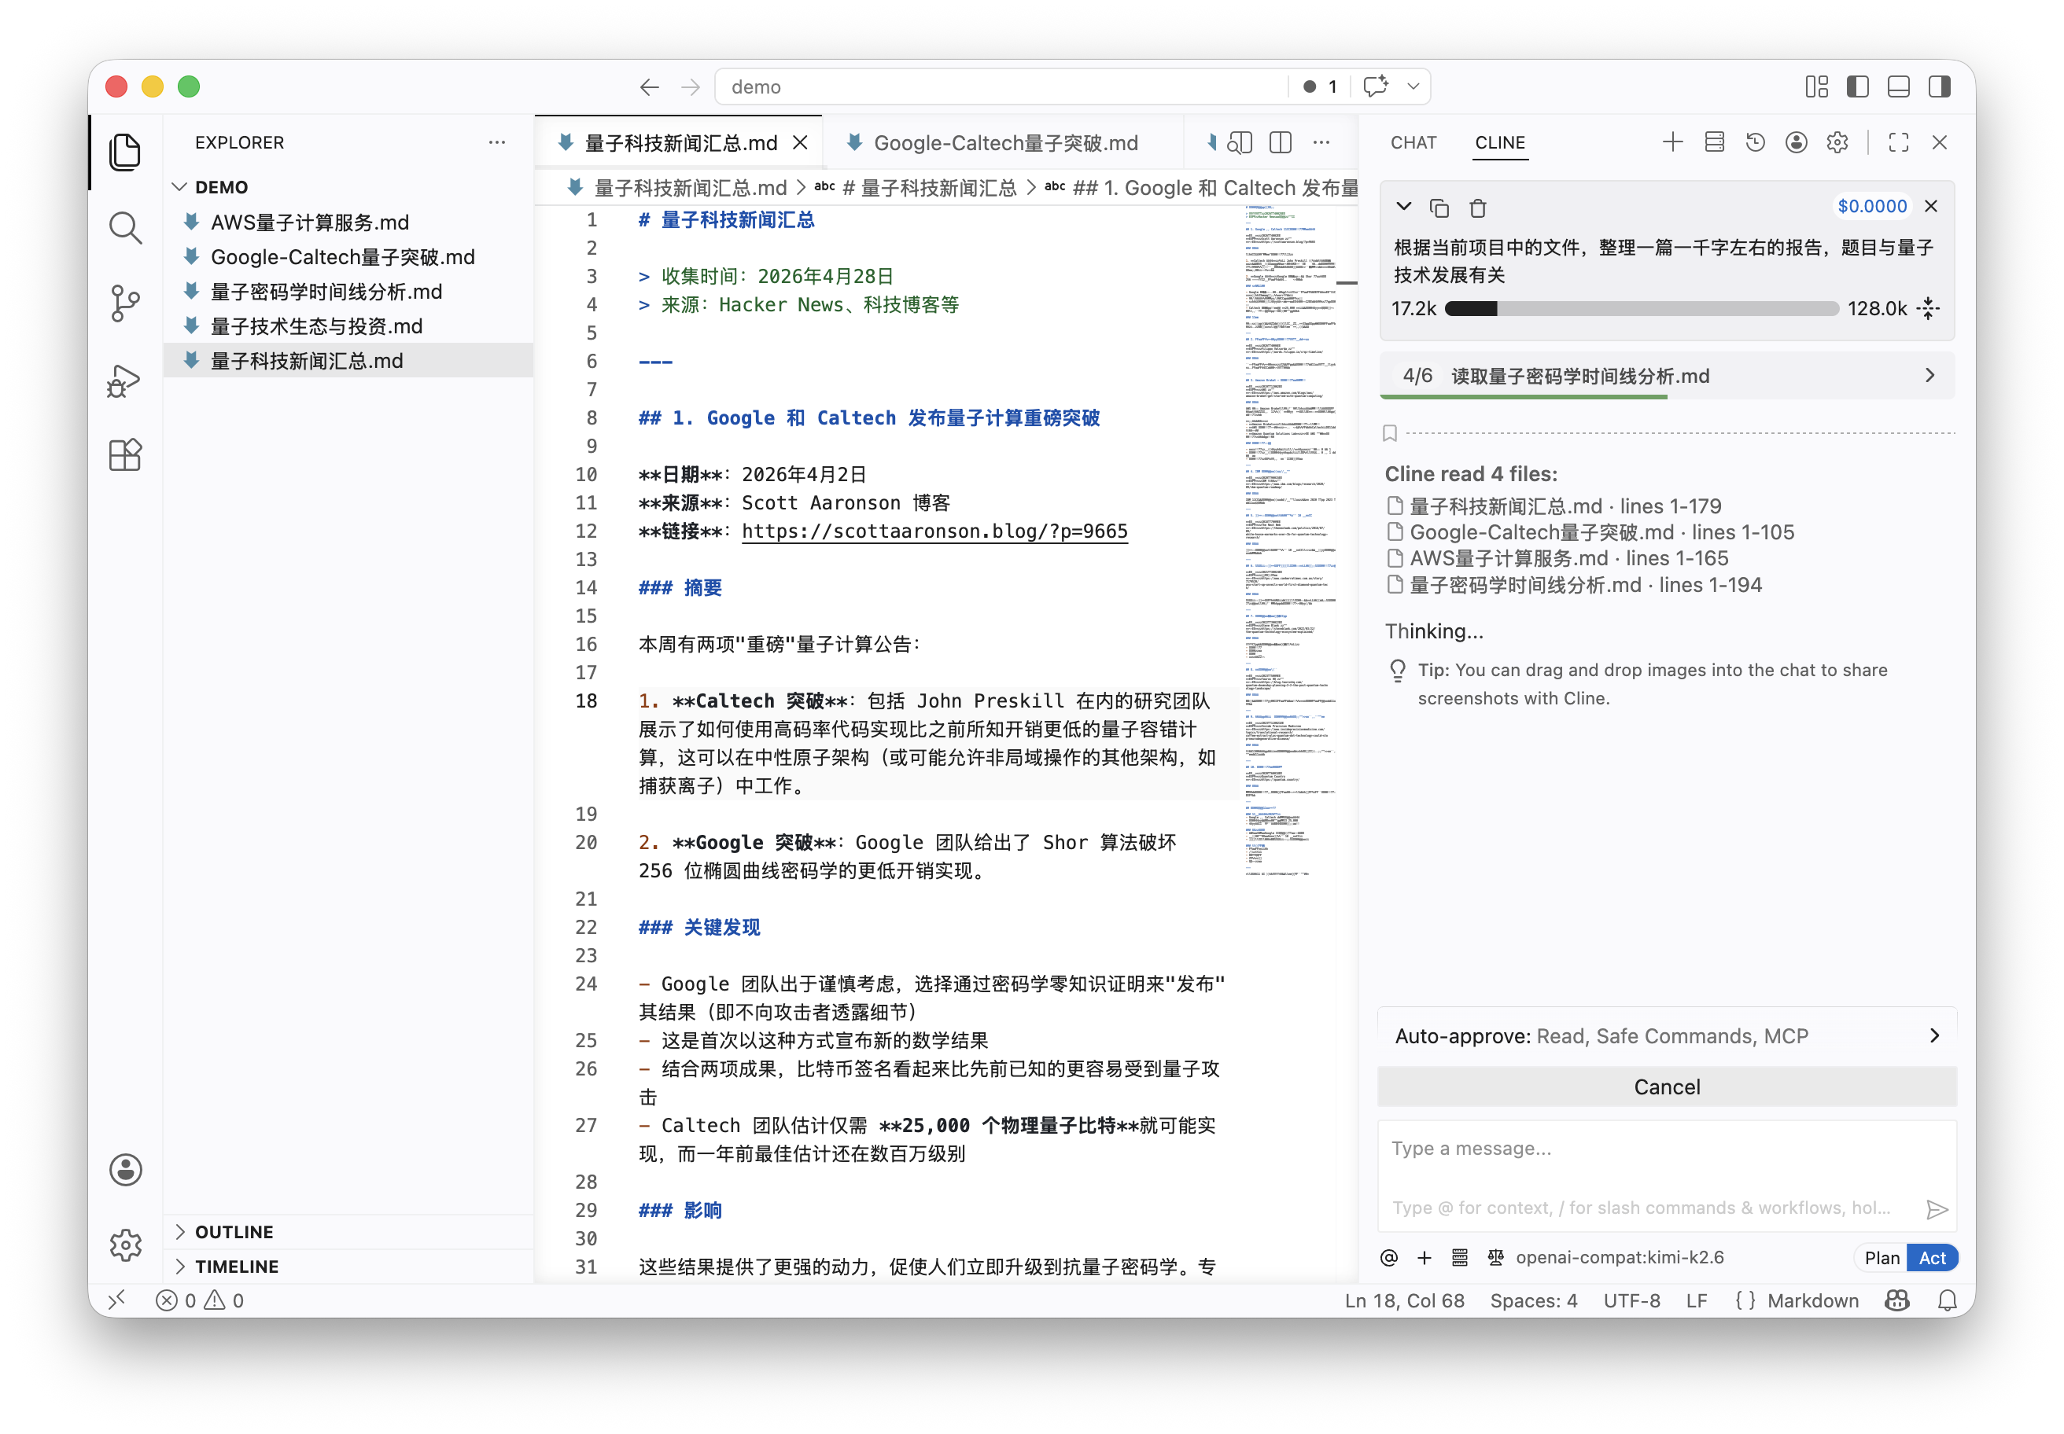
Task: Send the Cline message
Action: click(x=1937, y=1208)
